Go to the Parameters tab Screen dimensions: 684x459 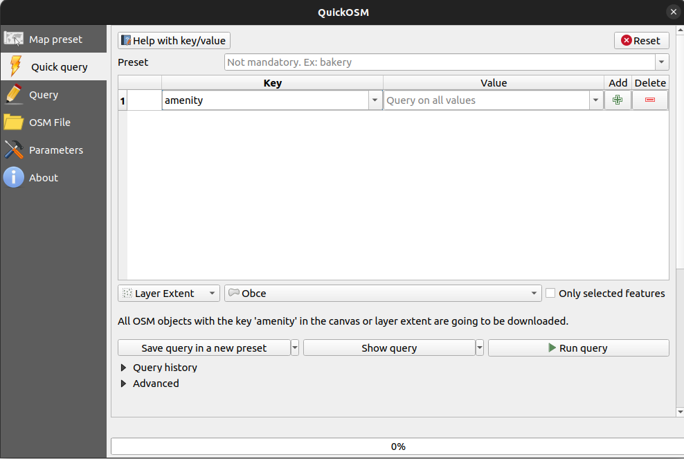pos(53,150)
